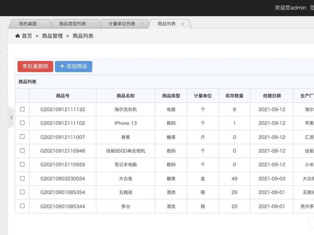Tick checkbox for 笔记本电脑 row
The height and width of the screenshot is (235, 314).
(x=22, y=164)
